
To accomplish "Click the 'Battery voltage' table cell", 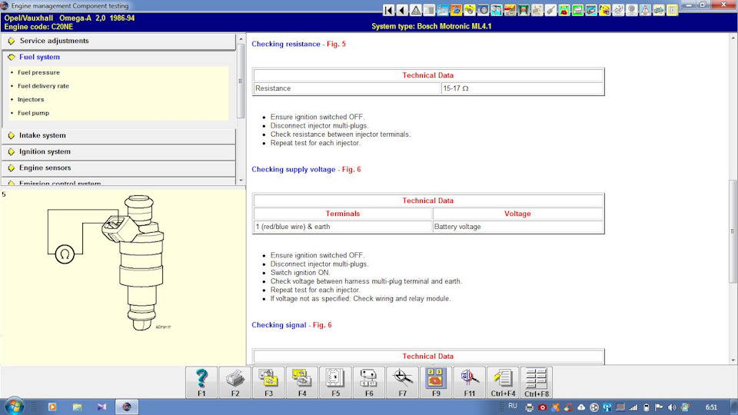I will (x=517, y=227).
